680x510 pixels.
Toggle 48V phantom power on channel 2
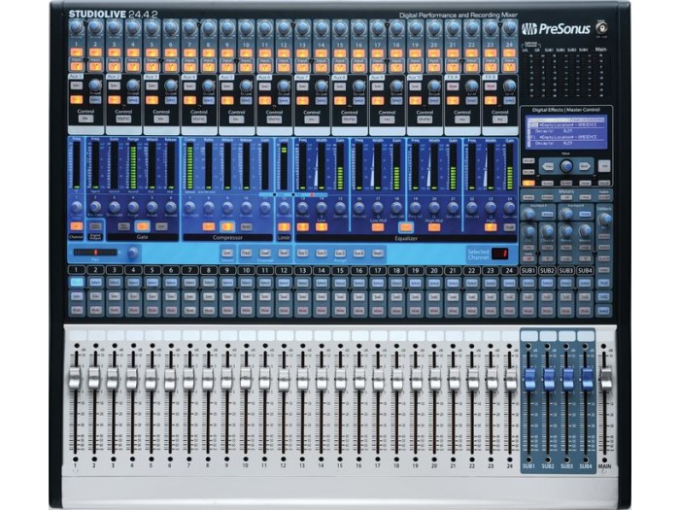point(95,52)
